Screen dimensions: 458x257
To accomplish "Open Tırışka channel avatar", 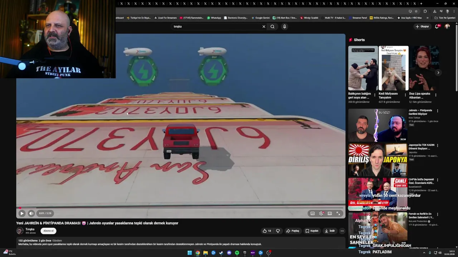I will pos(20,231).
